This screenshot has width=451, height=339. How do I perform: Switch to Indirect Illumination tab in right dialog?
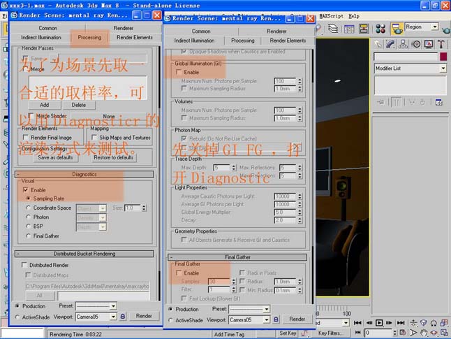[194, 41]
